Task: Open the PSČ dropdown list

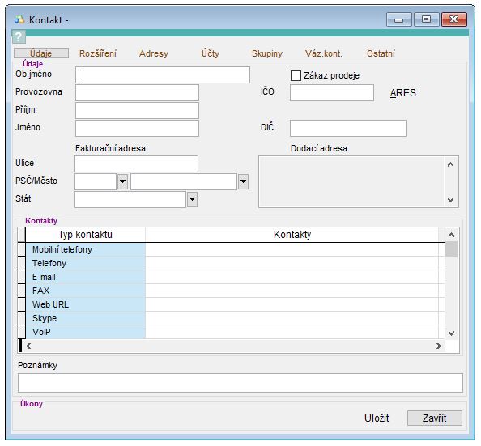Action: (122, 181)
